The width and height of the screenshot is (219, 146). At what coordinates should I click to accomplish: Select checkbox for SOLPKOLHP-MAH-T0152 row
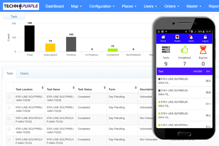(9, 119)
